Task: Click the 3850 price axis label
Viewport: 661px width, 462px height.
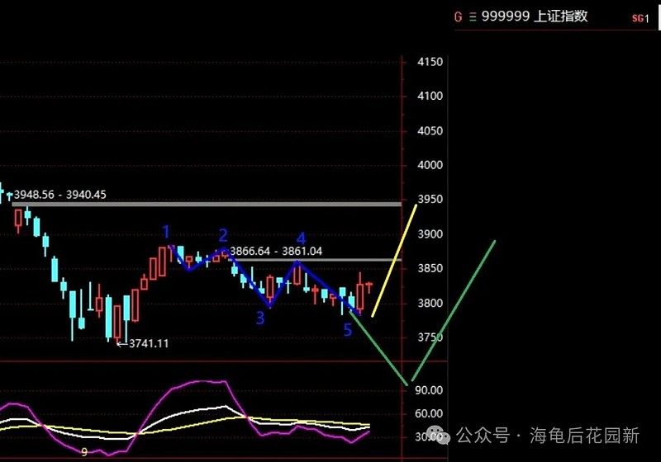Action: [x=430, y=268]
